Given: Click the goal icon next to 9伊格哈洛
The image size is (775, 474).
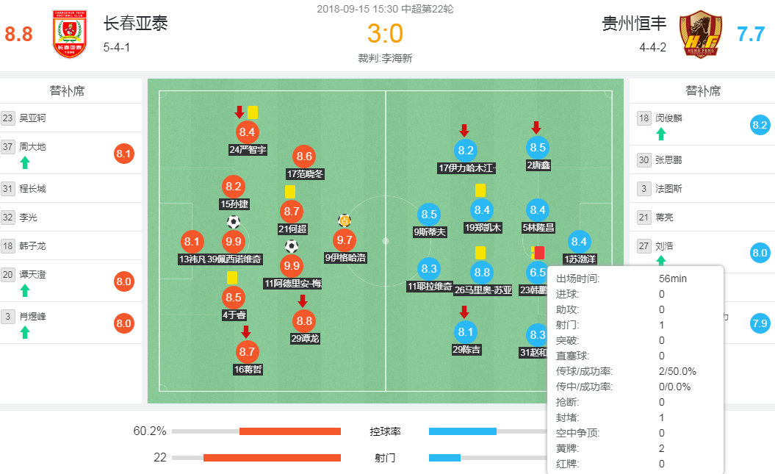Looking at the screenshot, I should pos(343,220).
